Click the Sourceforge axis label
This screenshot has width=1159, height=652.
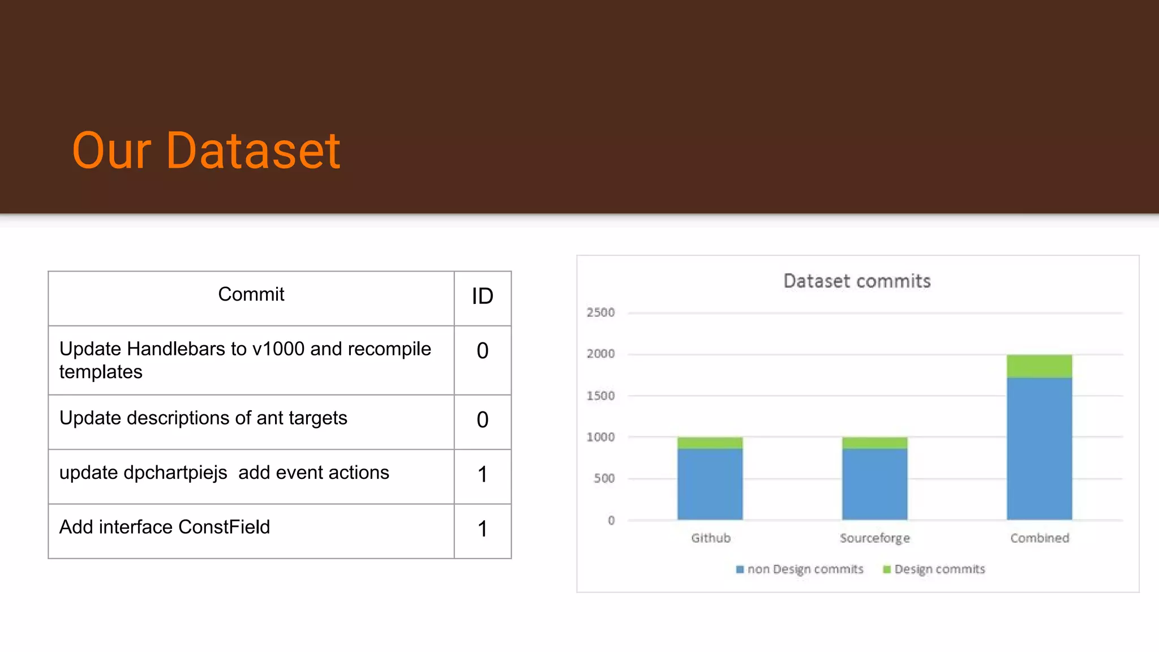[874, 538]
